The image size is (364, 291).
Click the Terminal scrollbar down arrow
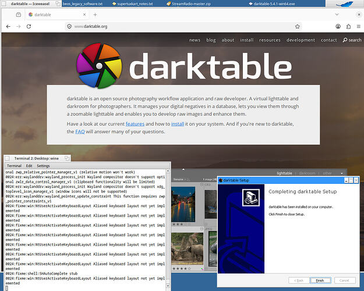168,286
